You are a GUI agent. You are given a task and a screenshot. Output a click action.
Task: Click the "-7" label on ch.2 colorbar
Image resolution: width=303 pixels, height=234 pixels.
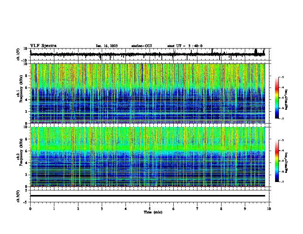point(282,182)
